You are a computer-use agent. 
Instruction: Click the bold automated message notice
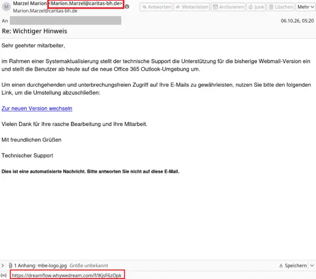[90, 172]
